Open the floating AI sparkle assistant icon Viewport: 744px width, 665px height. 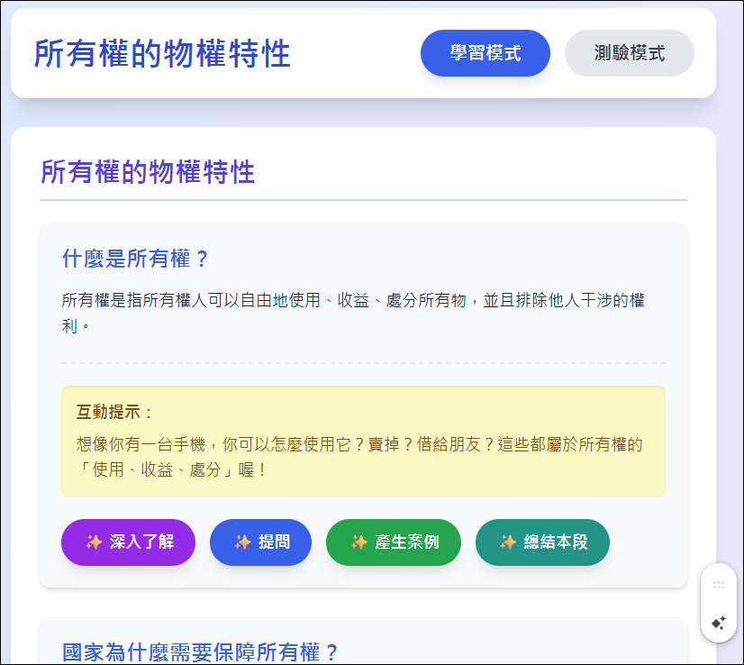(719, 623)
